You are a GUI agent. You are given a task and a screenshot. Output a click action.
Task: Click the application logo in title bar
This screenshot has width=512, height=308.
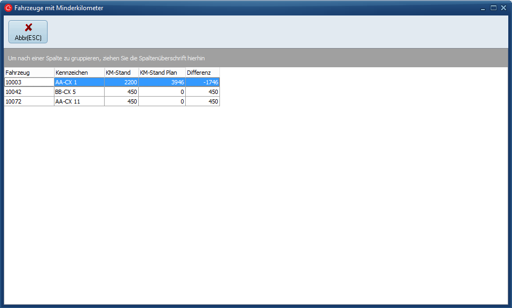[x=8, y=8]
